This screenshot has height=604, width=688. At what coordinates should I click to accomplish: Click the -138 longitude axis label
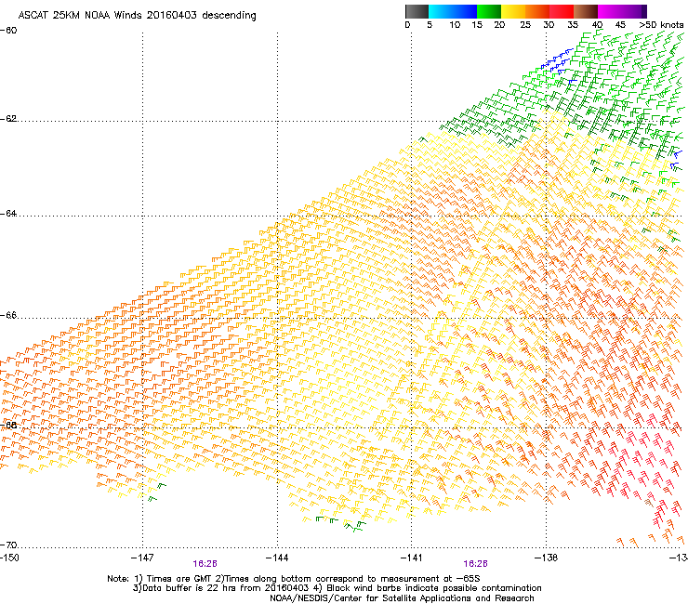pos(546,558)
